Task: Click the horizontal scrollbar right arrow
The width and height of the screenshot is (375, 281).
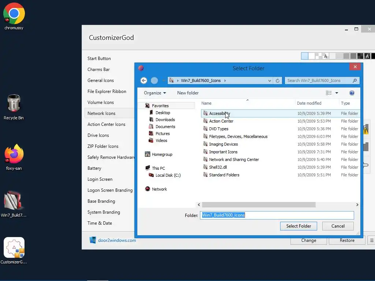Action: point(357,205)
